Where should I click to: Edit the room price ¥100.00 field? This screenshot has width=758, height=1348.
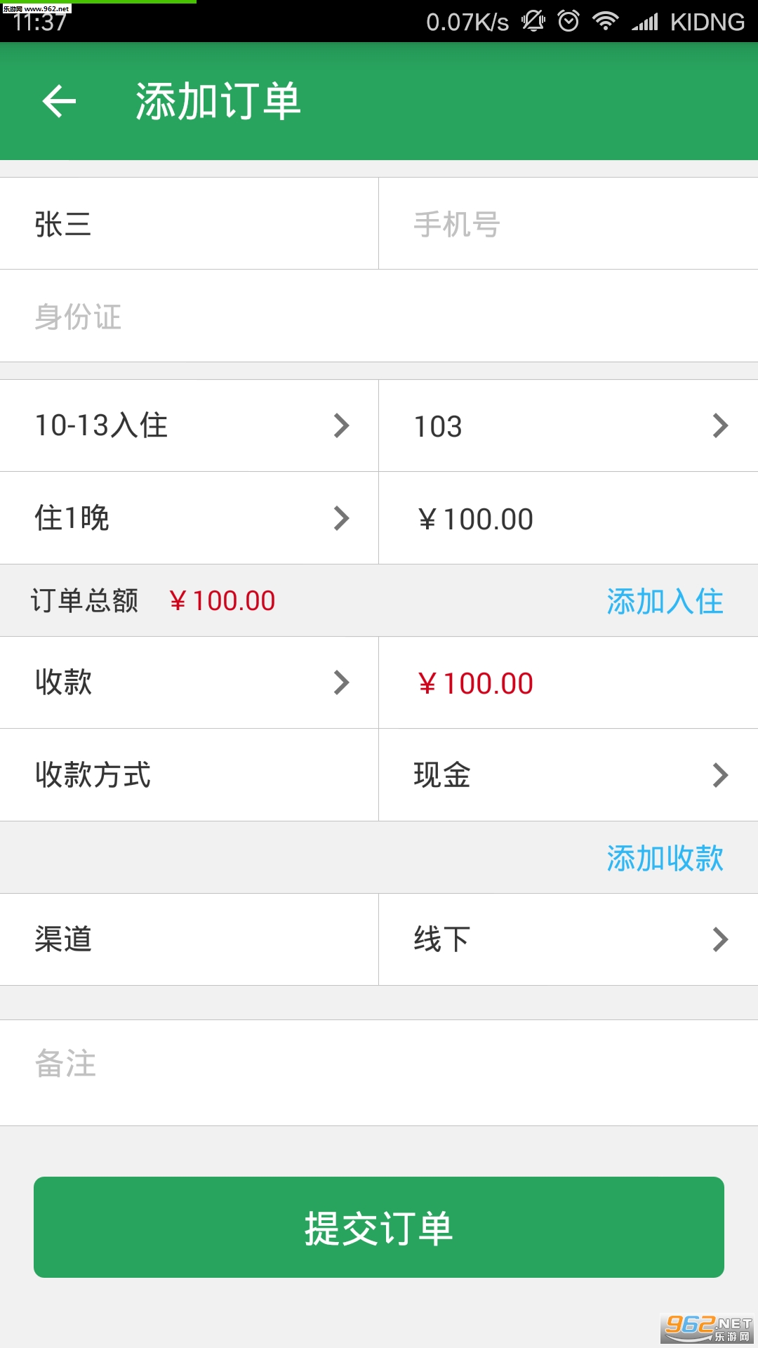[x=568, y=518]
